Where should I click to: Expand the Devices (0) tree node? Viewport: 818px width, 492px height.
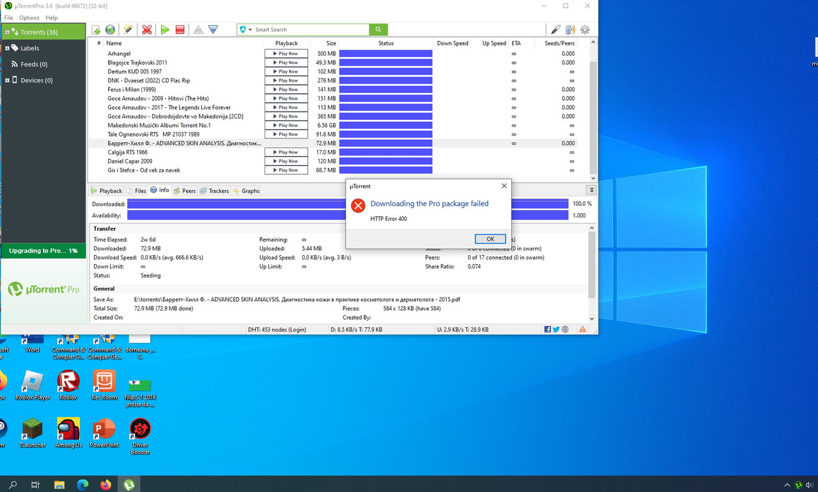7,80
